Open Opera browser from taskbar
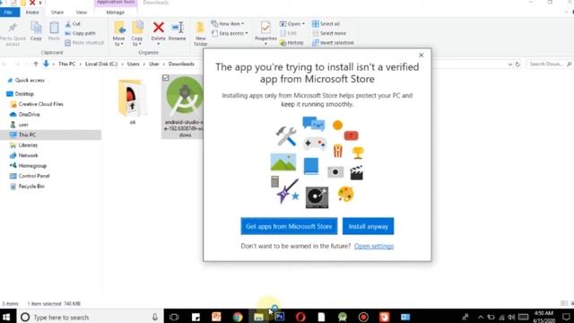Viewport: 574px width, 323px height. point(300,317)
